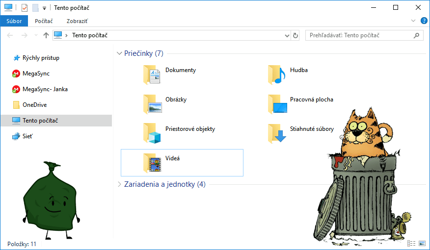Switch to details view in status bar
430x250 pixels.
[x=412, y=244]
